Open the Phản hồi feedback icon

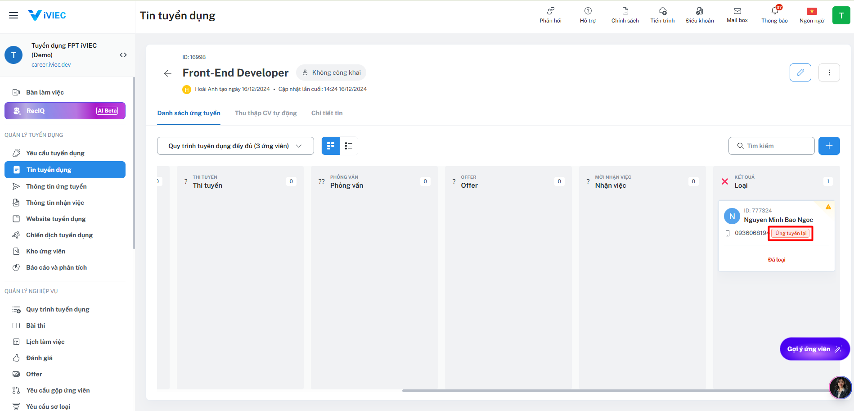(550, 11)
